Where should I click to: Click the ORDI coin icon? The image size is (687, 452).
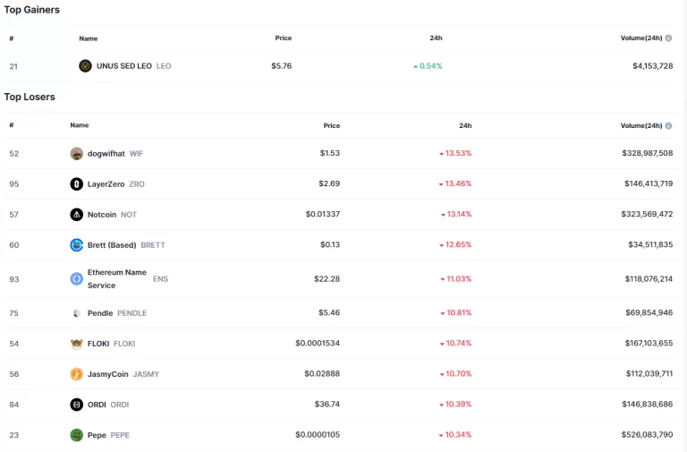[x=77, y=405]
